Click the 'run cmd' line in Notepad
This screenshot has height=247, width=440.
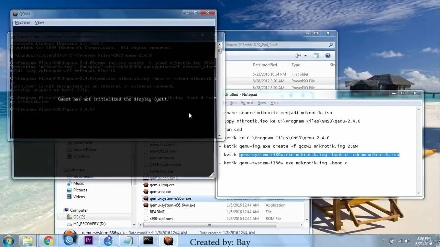pyautogui.click(x=233, y=130)
